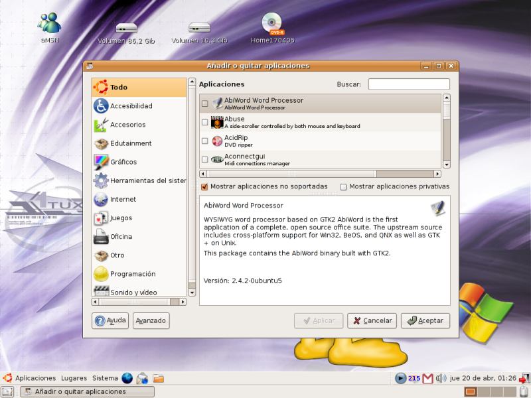Click the Ayuda button
This screenshot has height=398, width=531.
110,320
